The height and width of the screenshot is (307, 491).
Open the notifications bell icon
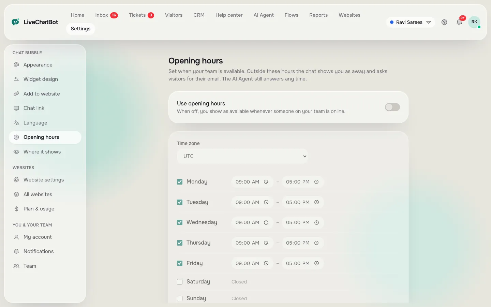click(459, 22)
